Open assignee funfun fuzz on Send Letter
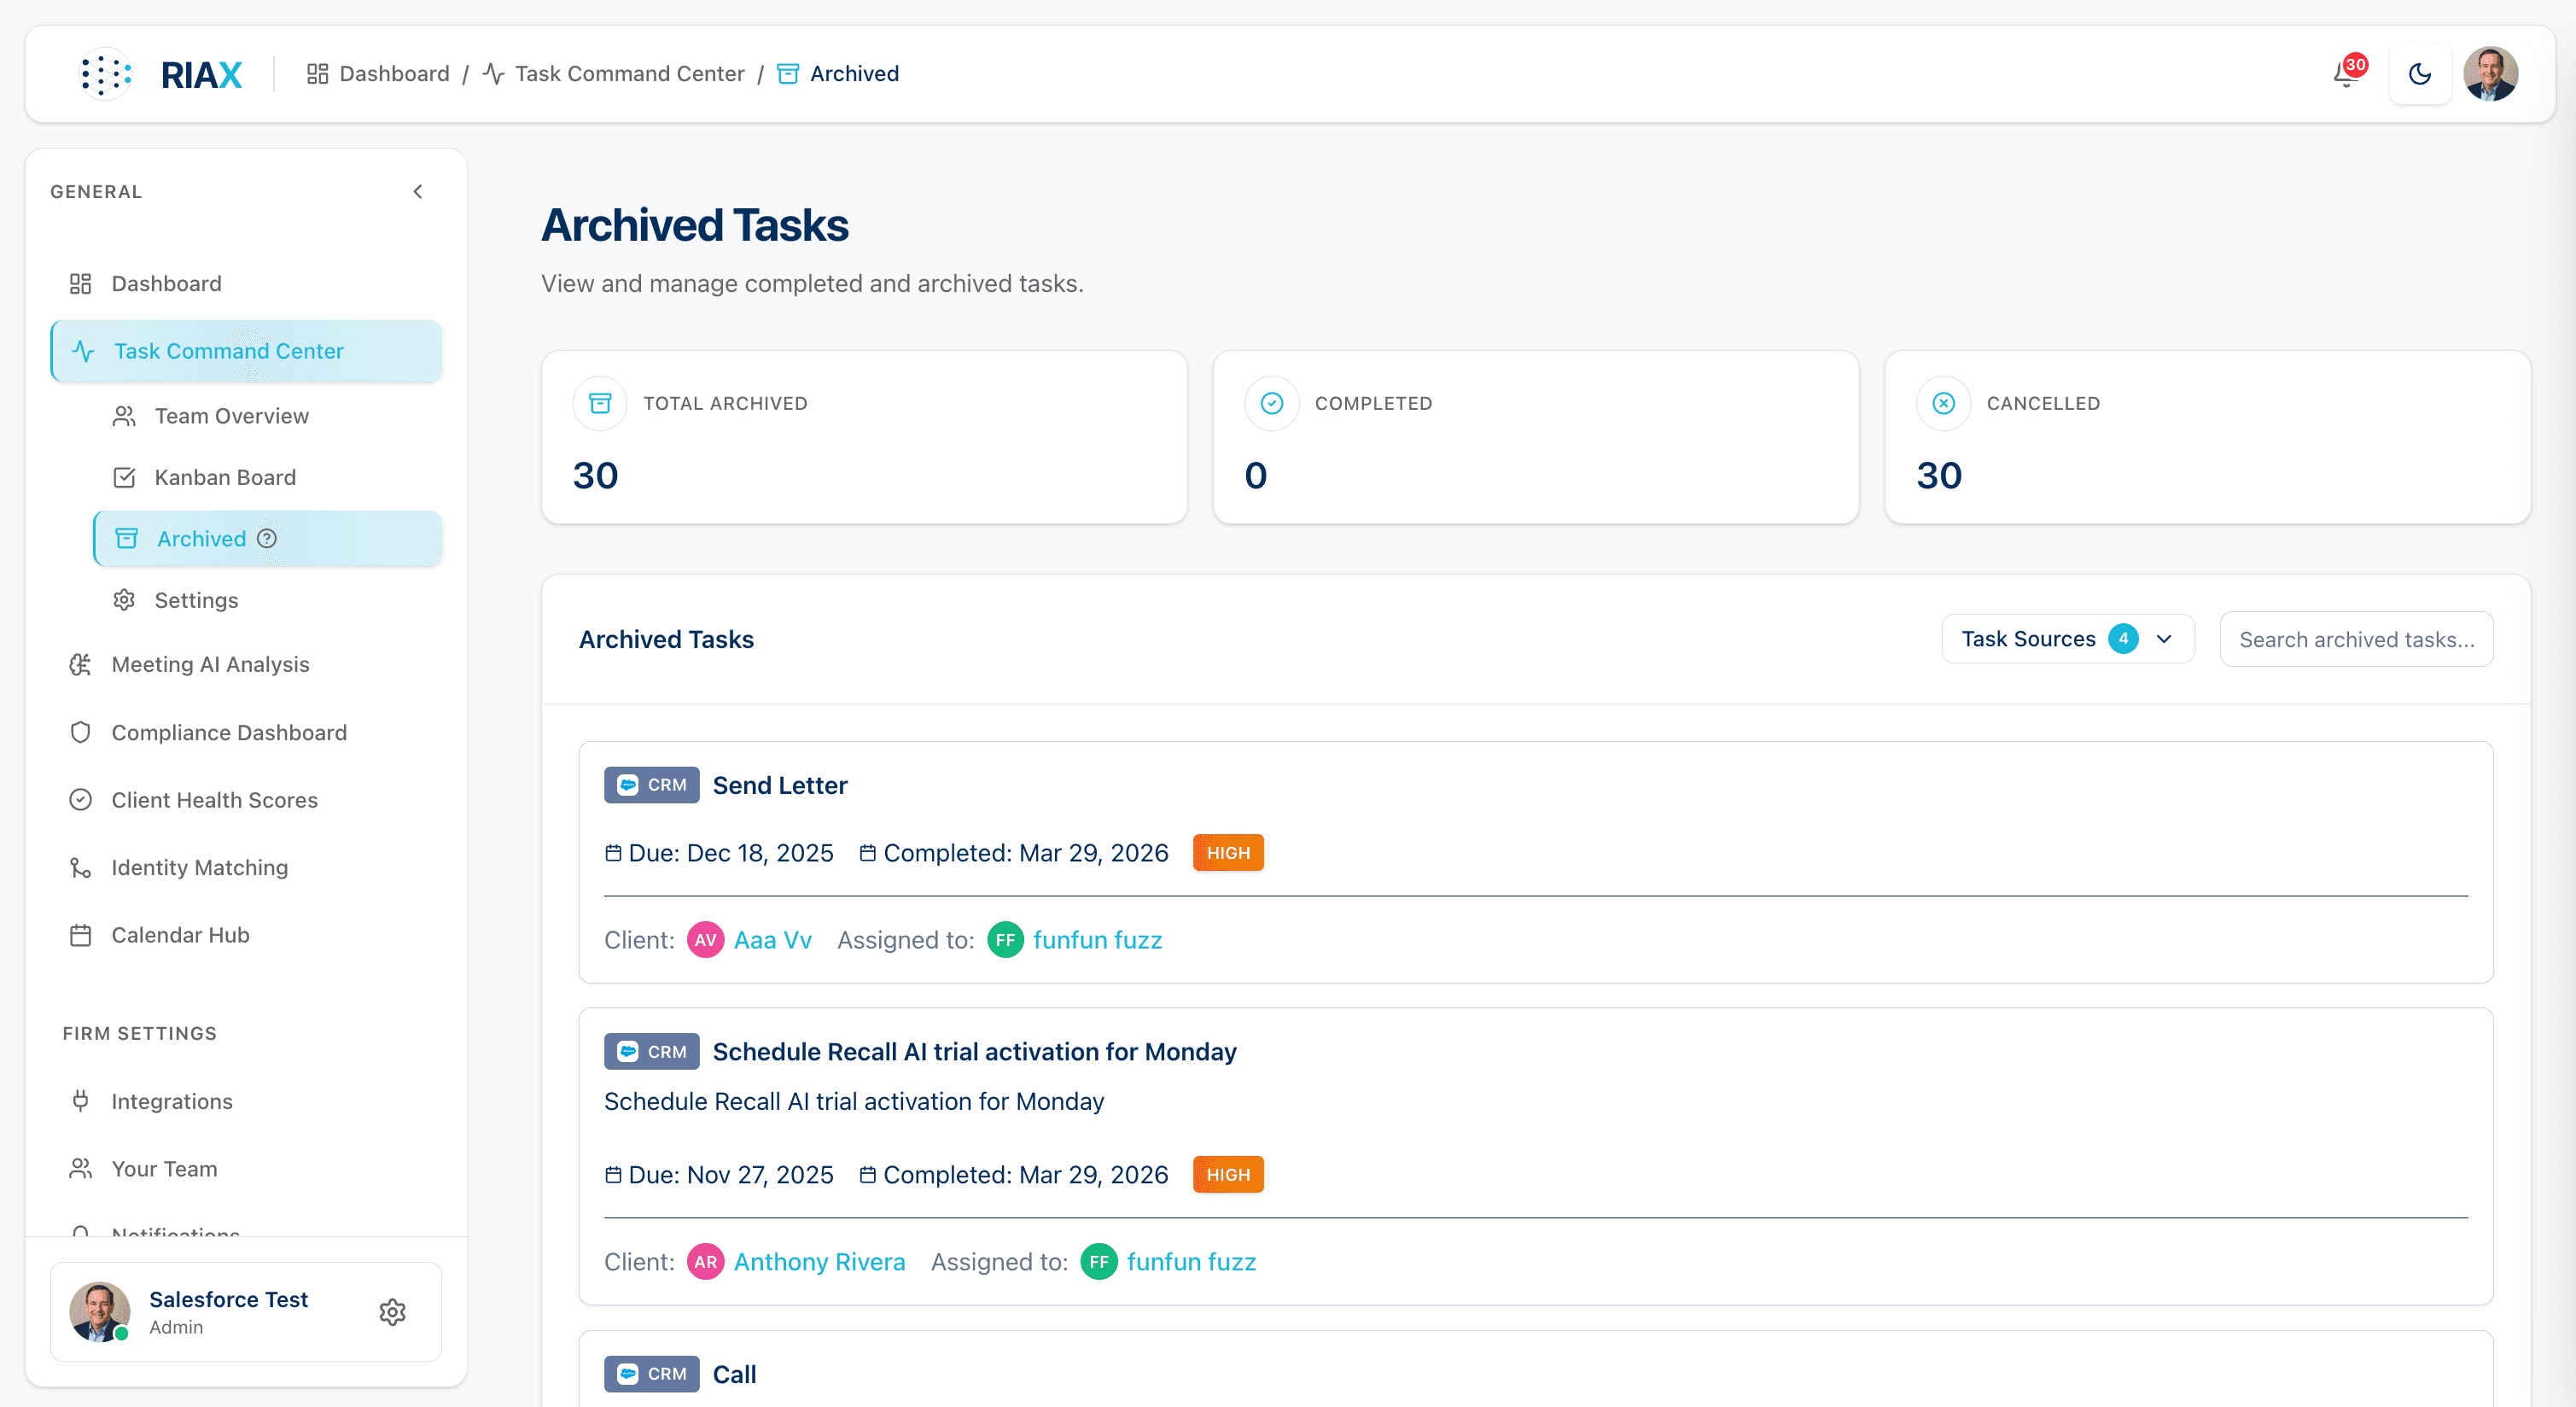Image resolution: width=2576 pixels, height=1407 pixels. [x=1098, y=941]
